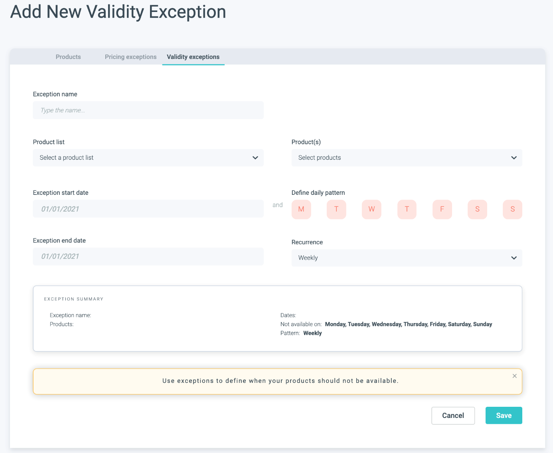Switch to the Products tab
This screenshot has width=553, height=453.
pyautogui.click(x=68, y=57)
